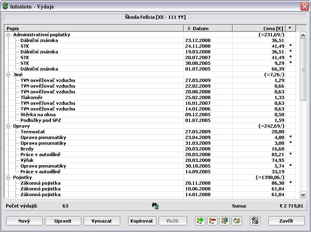The width and height of the screenshot is (311, 232).
Task: Click the Pojistky group label
Action: click(22, 178)
